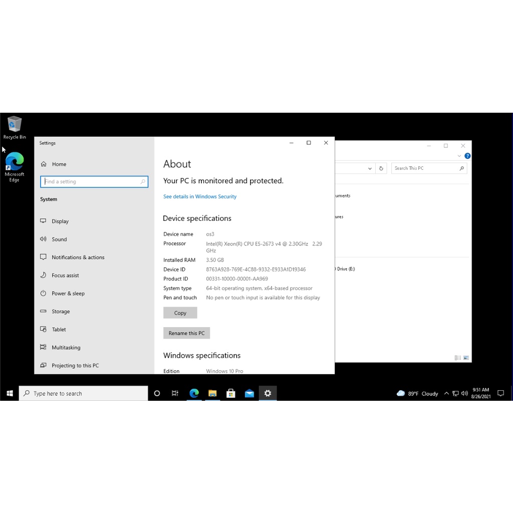Minimize the File Explorer window
Screen dimensions: 513x513
pos(429,146)
